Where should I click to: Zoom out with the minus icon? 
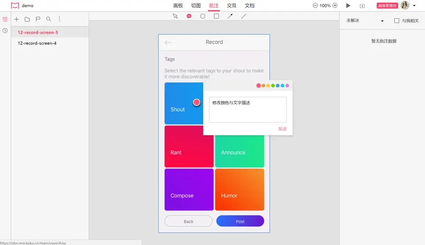pos(315,5)
